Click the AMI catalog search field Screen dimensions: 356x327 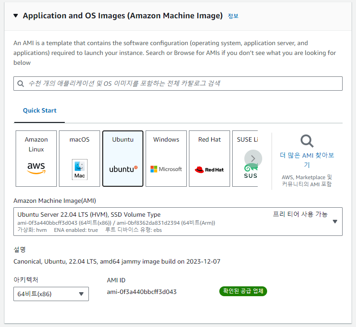coord(178,84)
